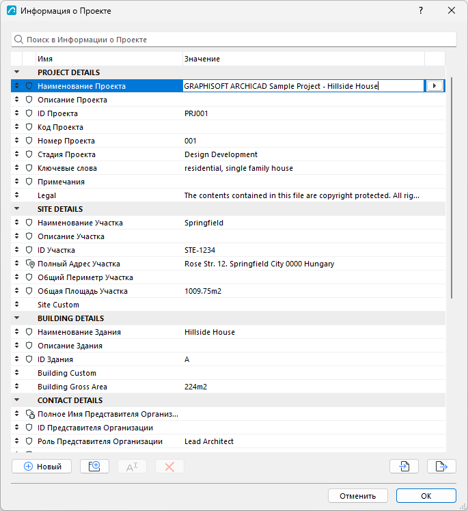Click the shield icon beside Описание Проекта
Screen dimensions: 468x511
click(29, 100)
